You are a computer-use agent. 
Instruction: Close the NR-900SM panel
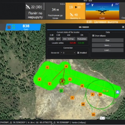coord(123,27)
